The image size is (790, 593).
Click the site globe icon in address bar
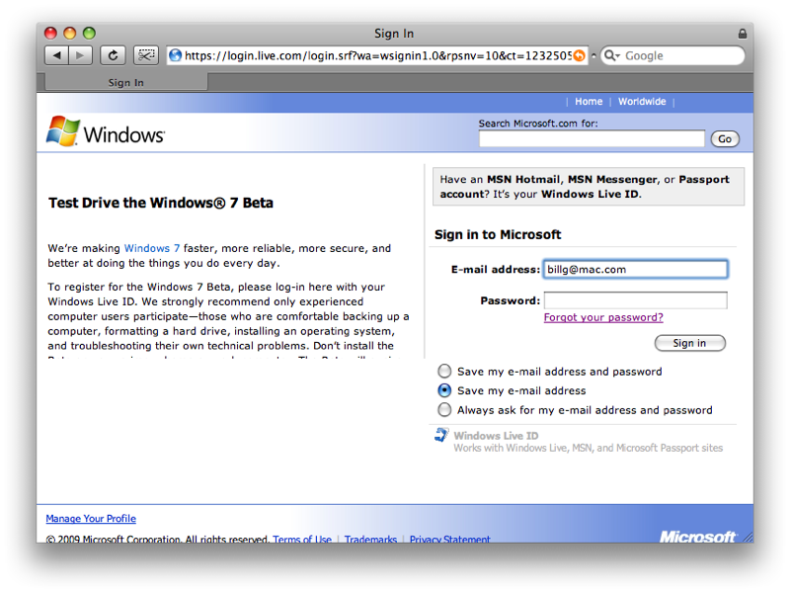(x=176, y=55)
